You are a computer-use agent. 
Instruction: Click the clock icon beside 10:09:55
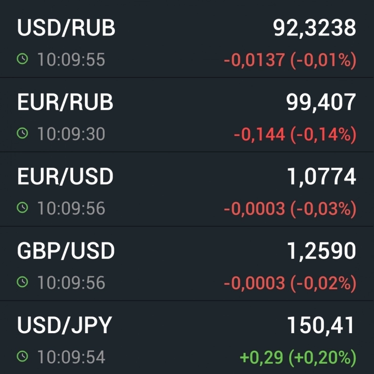[22, 60]
